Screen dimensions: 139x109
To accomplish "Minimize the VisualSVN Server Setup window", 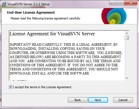I will pyautogui.click(x=113, y=3).
